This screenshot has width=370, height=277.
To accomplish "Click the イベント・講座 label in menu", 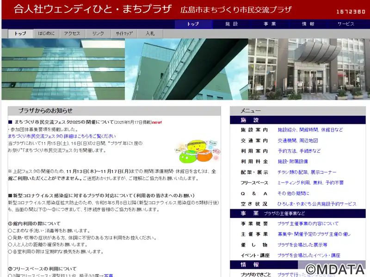I will pos(255,256).
